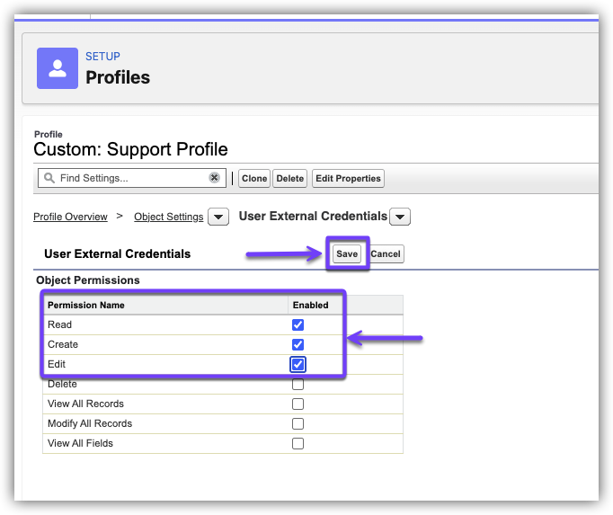Open the Object Settings dropdown arrow

pos(218,218)
